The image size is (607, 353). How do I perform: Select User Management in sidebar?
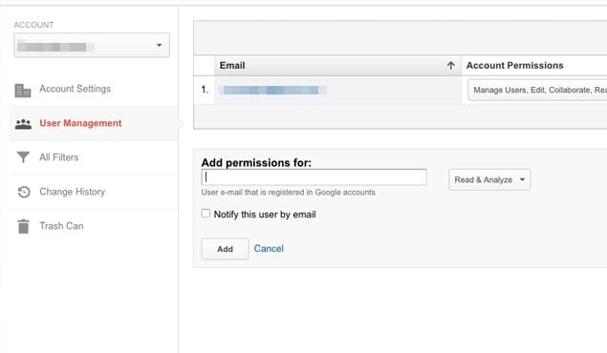pyautogui.click(x=80, y=123)
